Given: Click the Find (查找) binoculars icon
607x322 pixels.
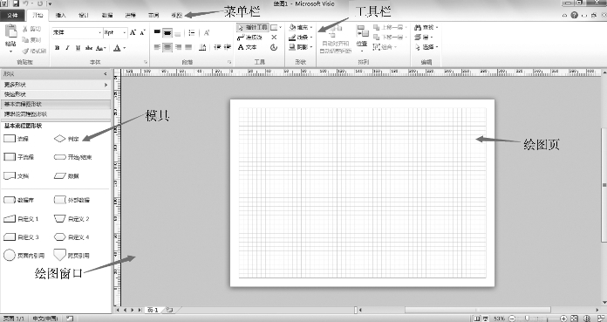Looking at the screenshot, I should 418,28.
